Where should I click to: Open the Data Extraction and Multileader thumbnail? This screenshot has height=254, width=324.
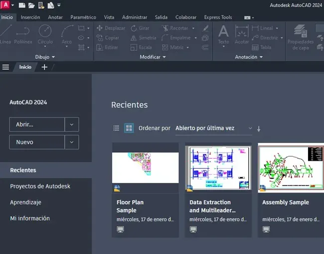218,168
